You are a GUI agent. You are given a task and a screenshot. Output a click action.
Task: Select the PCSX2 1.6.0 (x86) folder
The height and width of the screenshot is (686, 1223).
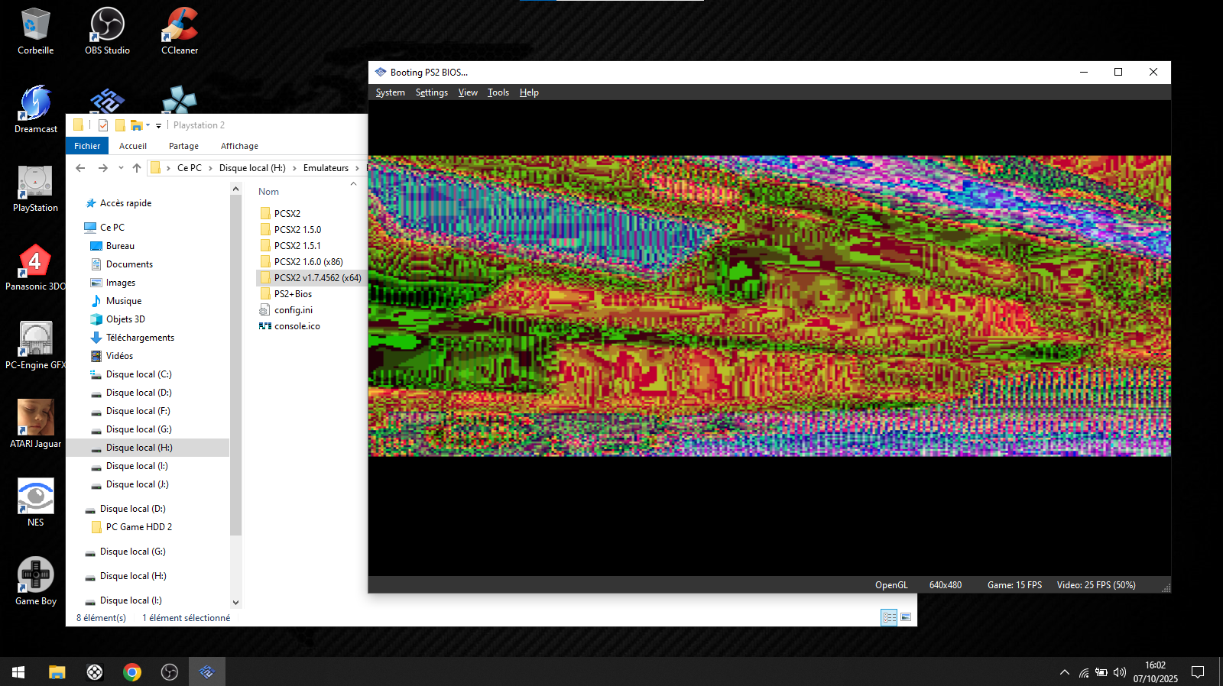coord(308,262)
